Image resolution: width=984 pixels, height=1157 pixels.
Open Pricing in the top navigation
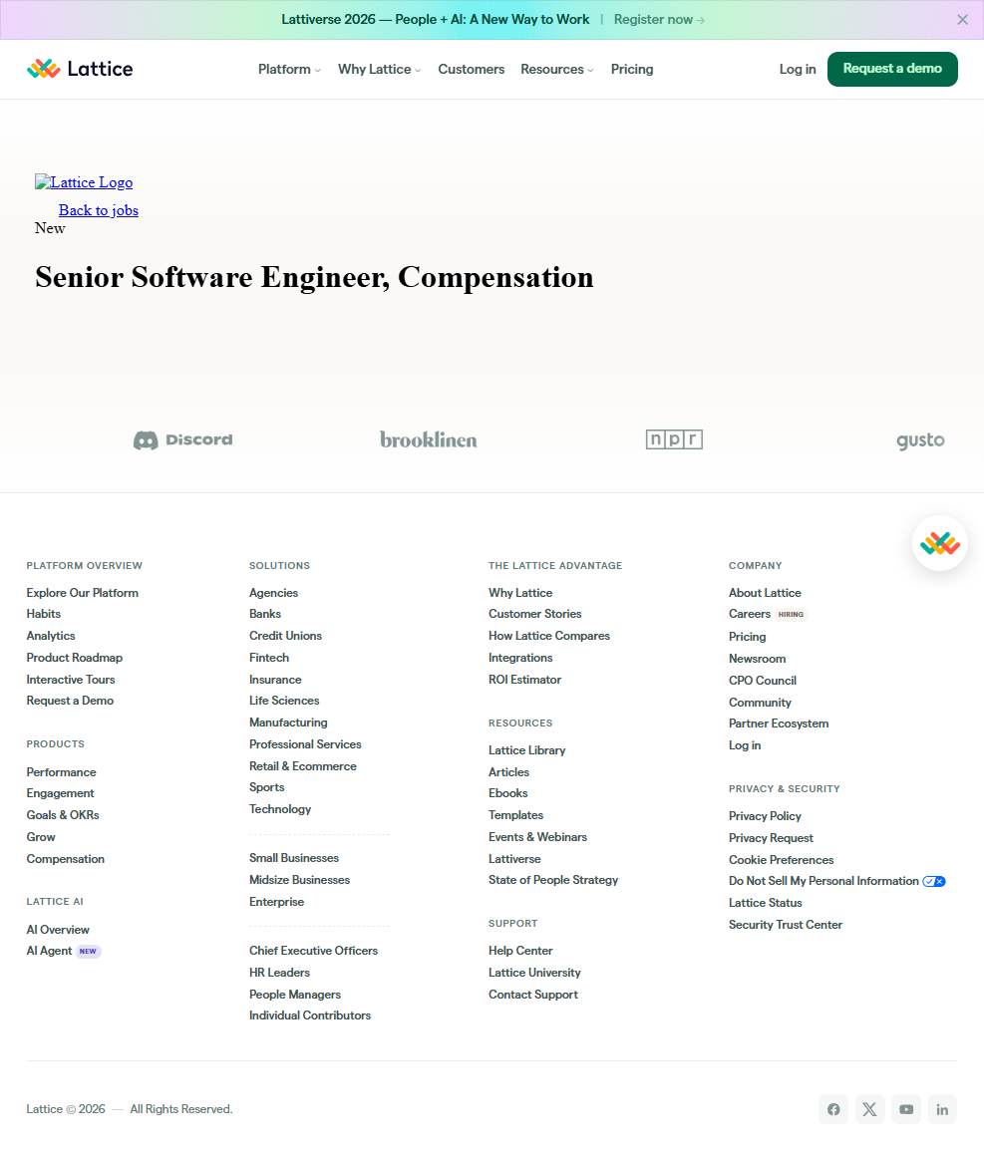coord(632,69)
